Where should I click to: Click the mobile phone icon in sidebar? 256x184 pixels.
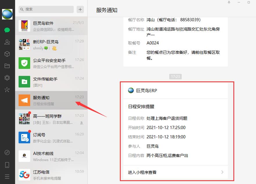[7, 165]
